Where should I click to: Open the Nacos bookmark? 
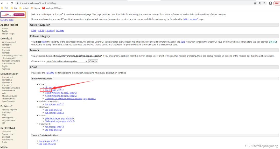pos(35,8)
